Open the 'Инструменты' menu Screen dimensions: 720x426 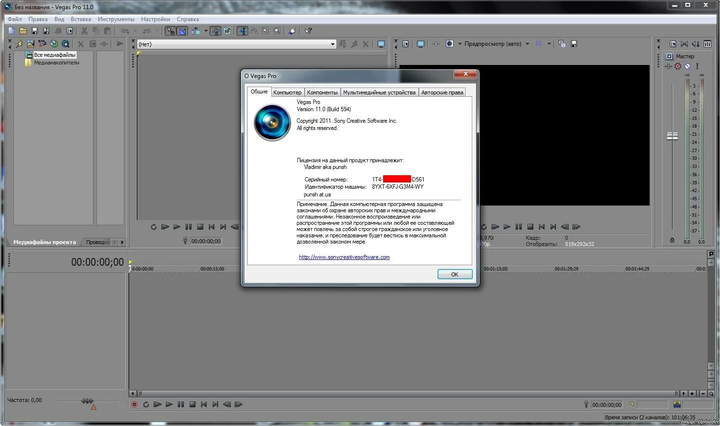coord(116,19)
